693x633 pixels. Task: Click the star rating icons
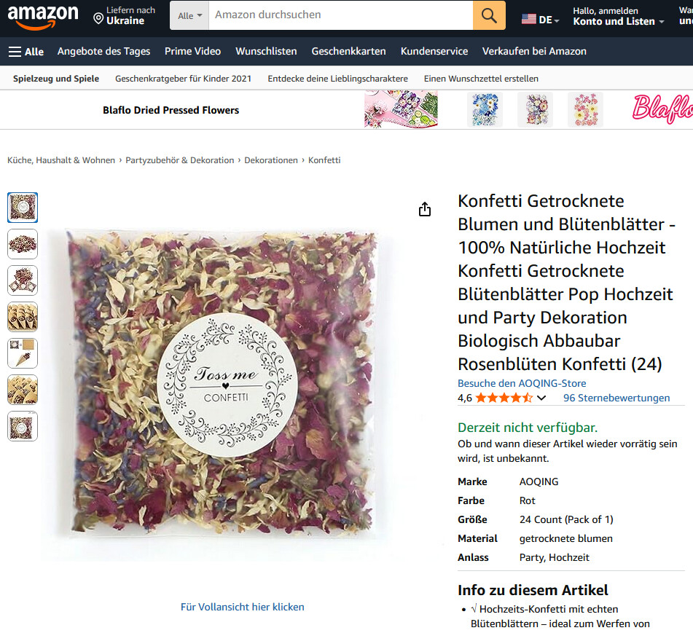[x=504, y=398]
